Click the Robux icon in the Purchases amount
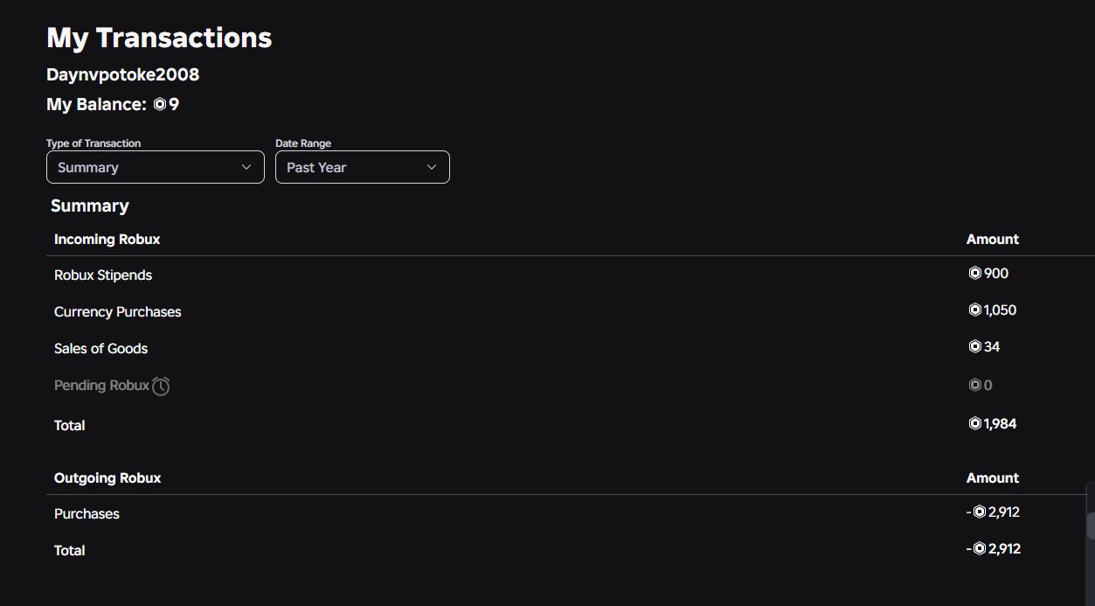 [x=980, y=512]
